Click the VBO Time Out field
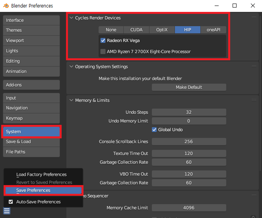 coord(189,174)
